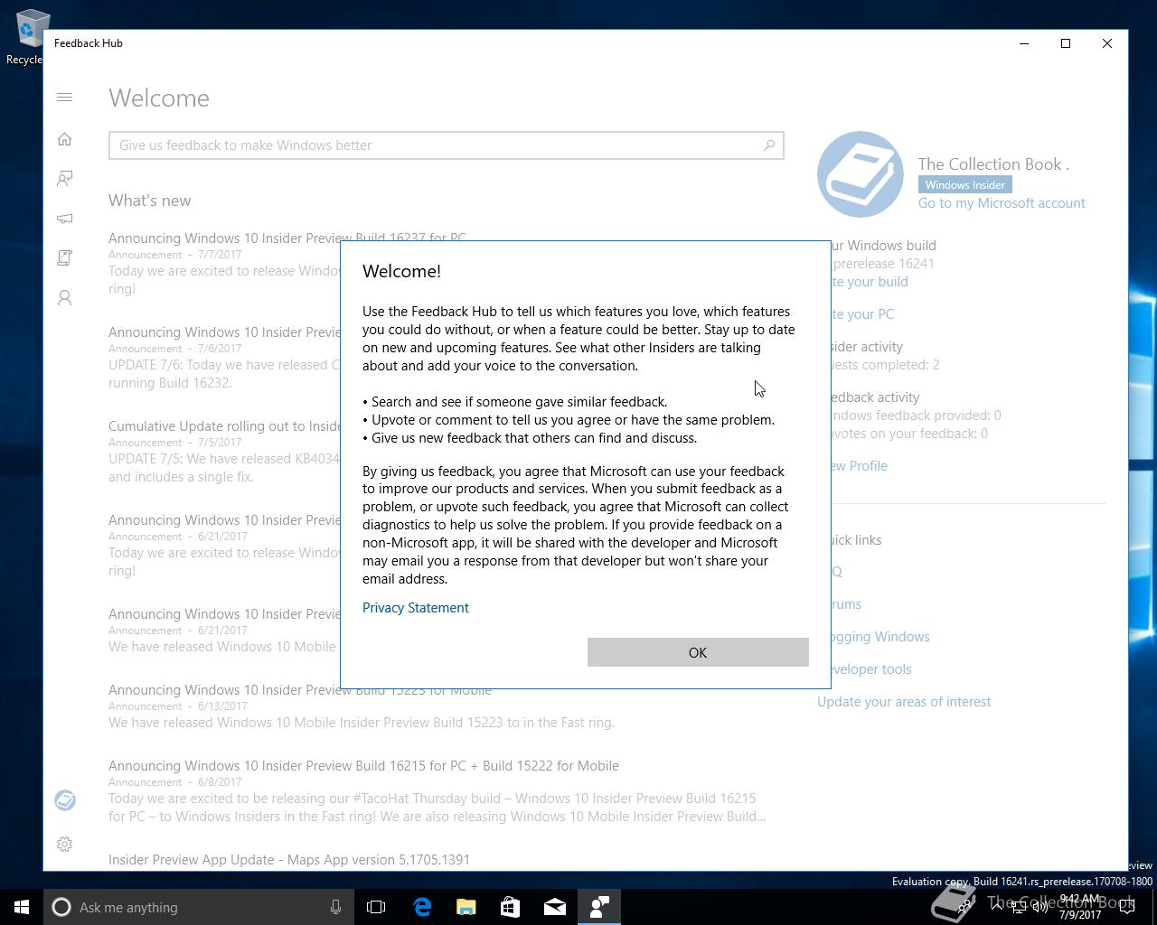Launch Microsoft Edge from taskbar
The height and width of the screenshot is (925, 1157).
point(422,907)
